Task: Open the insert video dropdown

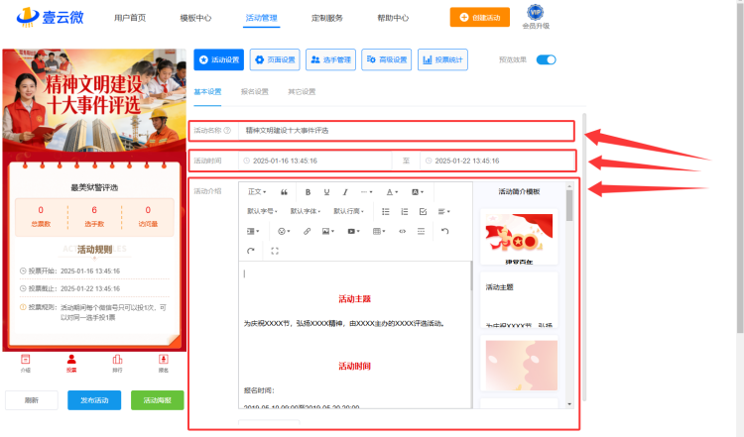Action: coord(354,231)
